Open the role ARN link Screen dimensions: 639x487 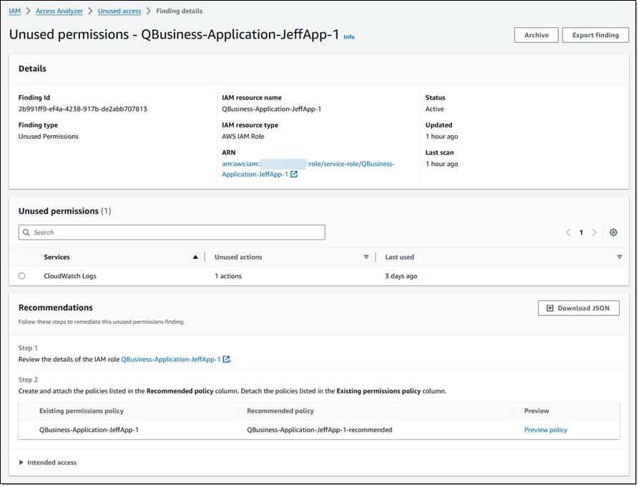308,169
